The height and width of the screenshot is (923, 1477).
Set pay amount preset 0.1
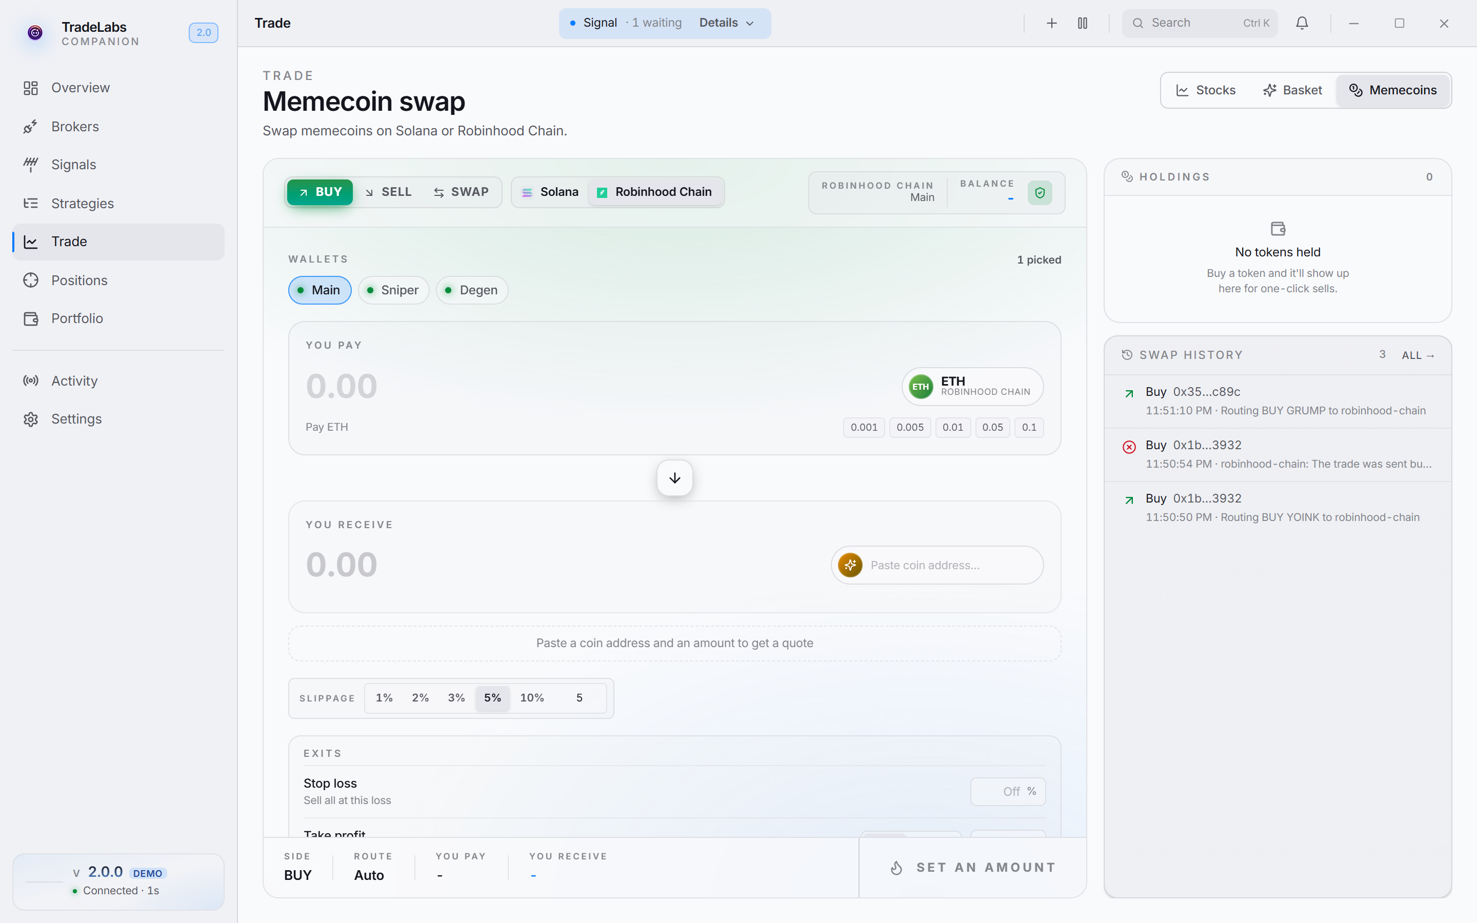pyautogui.click(x=1029, y=427)
